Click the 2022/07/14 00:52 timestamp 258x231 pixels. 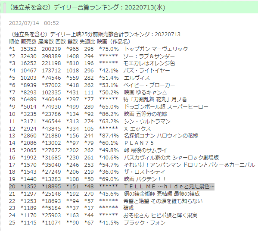pos(34,23)
